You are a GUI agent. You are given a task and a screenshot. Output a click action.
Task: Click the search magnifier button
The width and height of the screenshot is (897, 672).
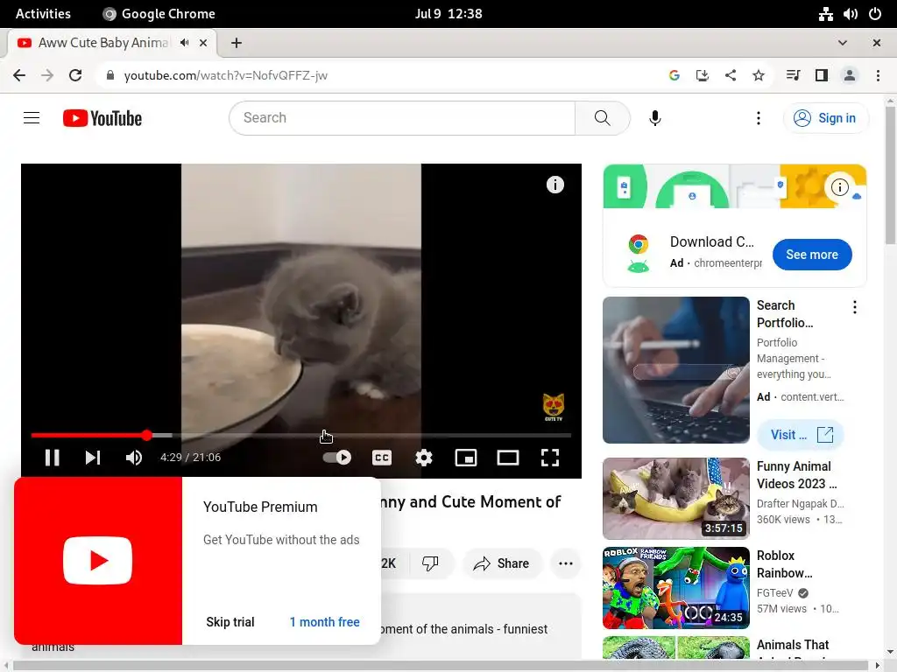[x=603, y=118]
